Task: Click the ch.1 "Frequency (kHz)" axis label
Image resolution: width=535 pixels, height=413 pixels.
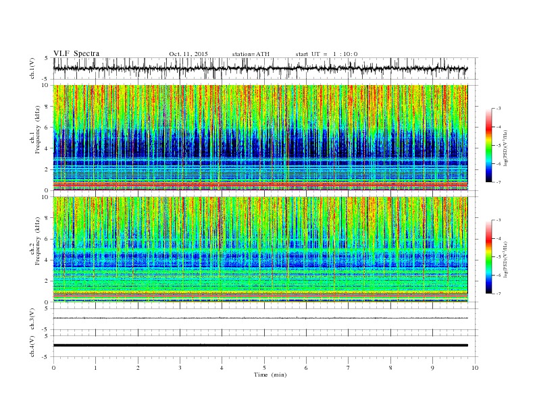Action: click(x=37, y=130)
